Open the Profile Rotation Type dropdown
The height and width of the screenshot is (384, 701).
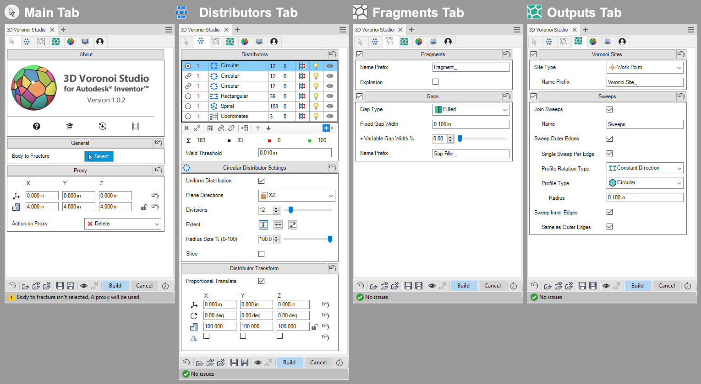click(x=645, y=168)
